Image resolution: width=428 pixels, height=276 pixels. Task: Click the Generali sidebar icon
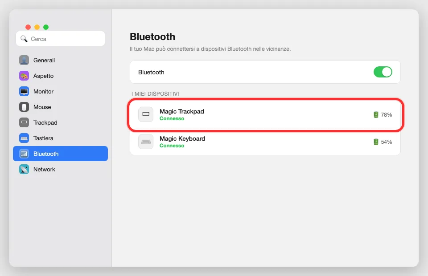pos(24,60)
